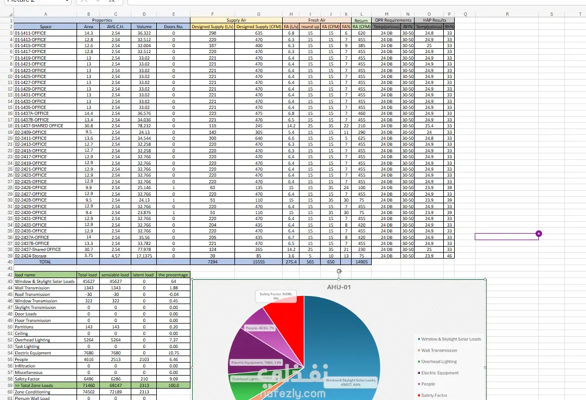The image size is (586, 400).
Task: Click total zone load value '71460'
Action: [x=88, y=385]
